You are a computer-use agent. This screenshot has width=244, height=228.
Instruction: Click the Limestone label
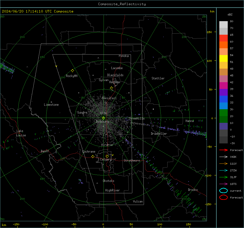(x=51, y=105)
